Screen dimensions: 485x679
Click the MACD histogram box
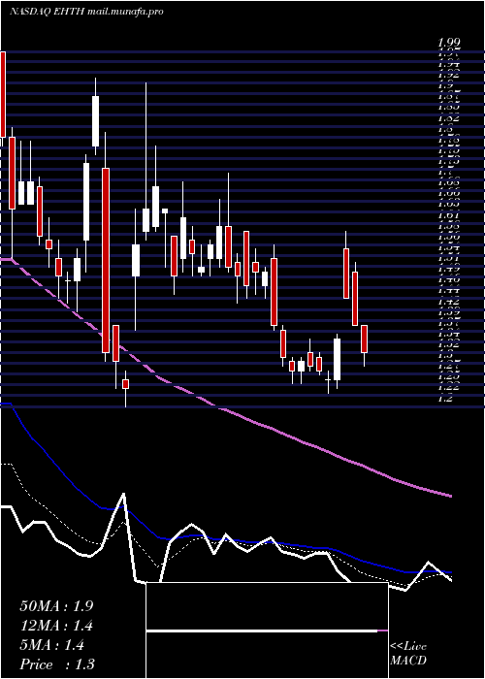pyautogui.click(x=267, y=630)
